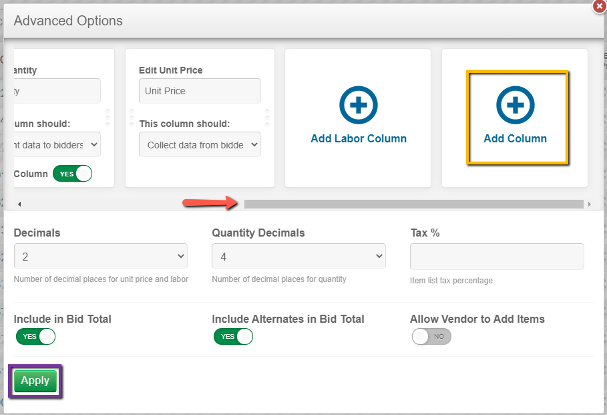Click the left arrow of the column scrollbar
This screenshot has height=415, width=607.
point(19,203)
